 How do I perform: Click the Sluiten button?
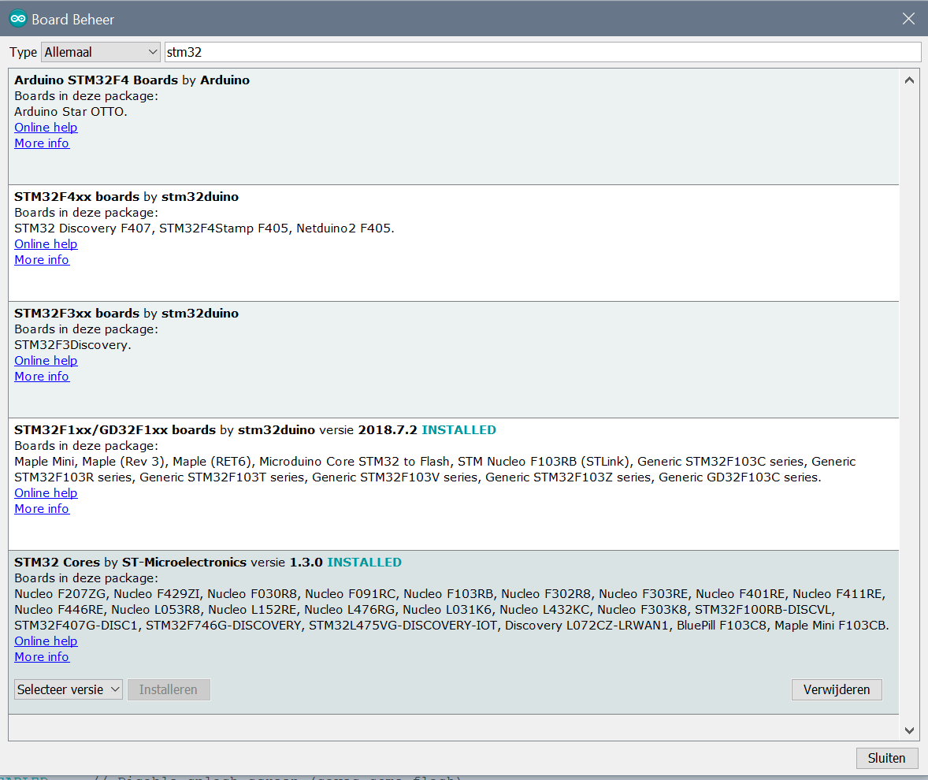click(886, 758)
